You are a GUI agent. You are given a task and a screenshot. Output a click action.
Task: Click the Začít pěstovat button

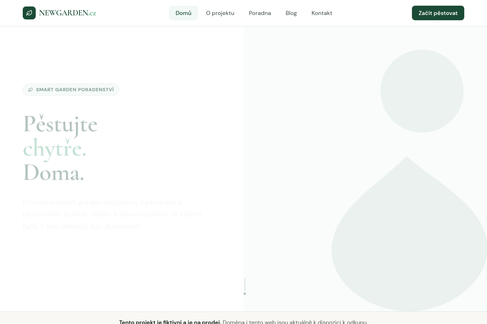point(438,13)
